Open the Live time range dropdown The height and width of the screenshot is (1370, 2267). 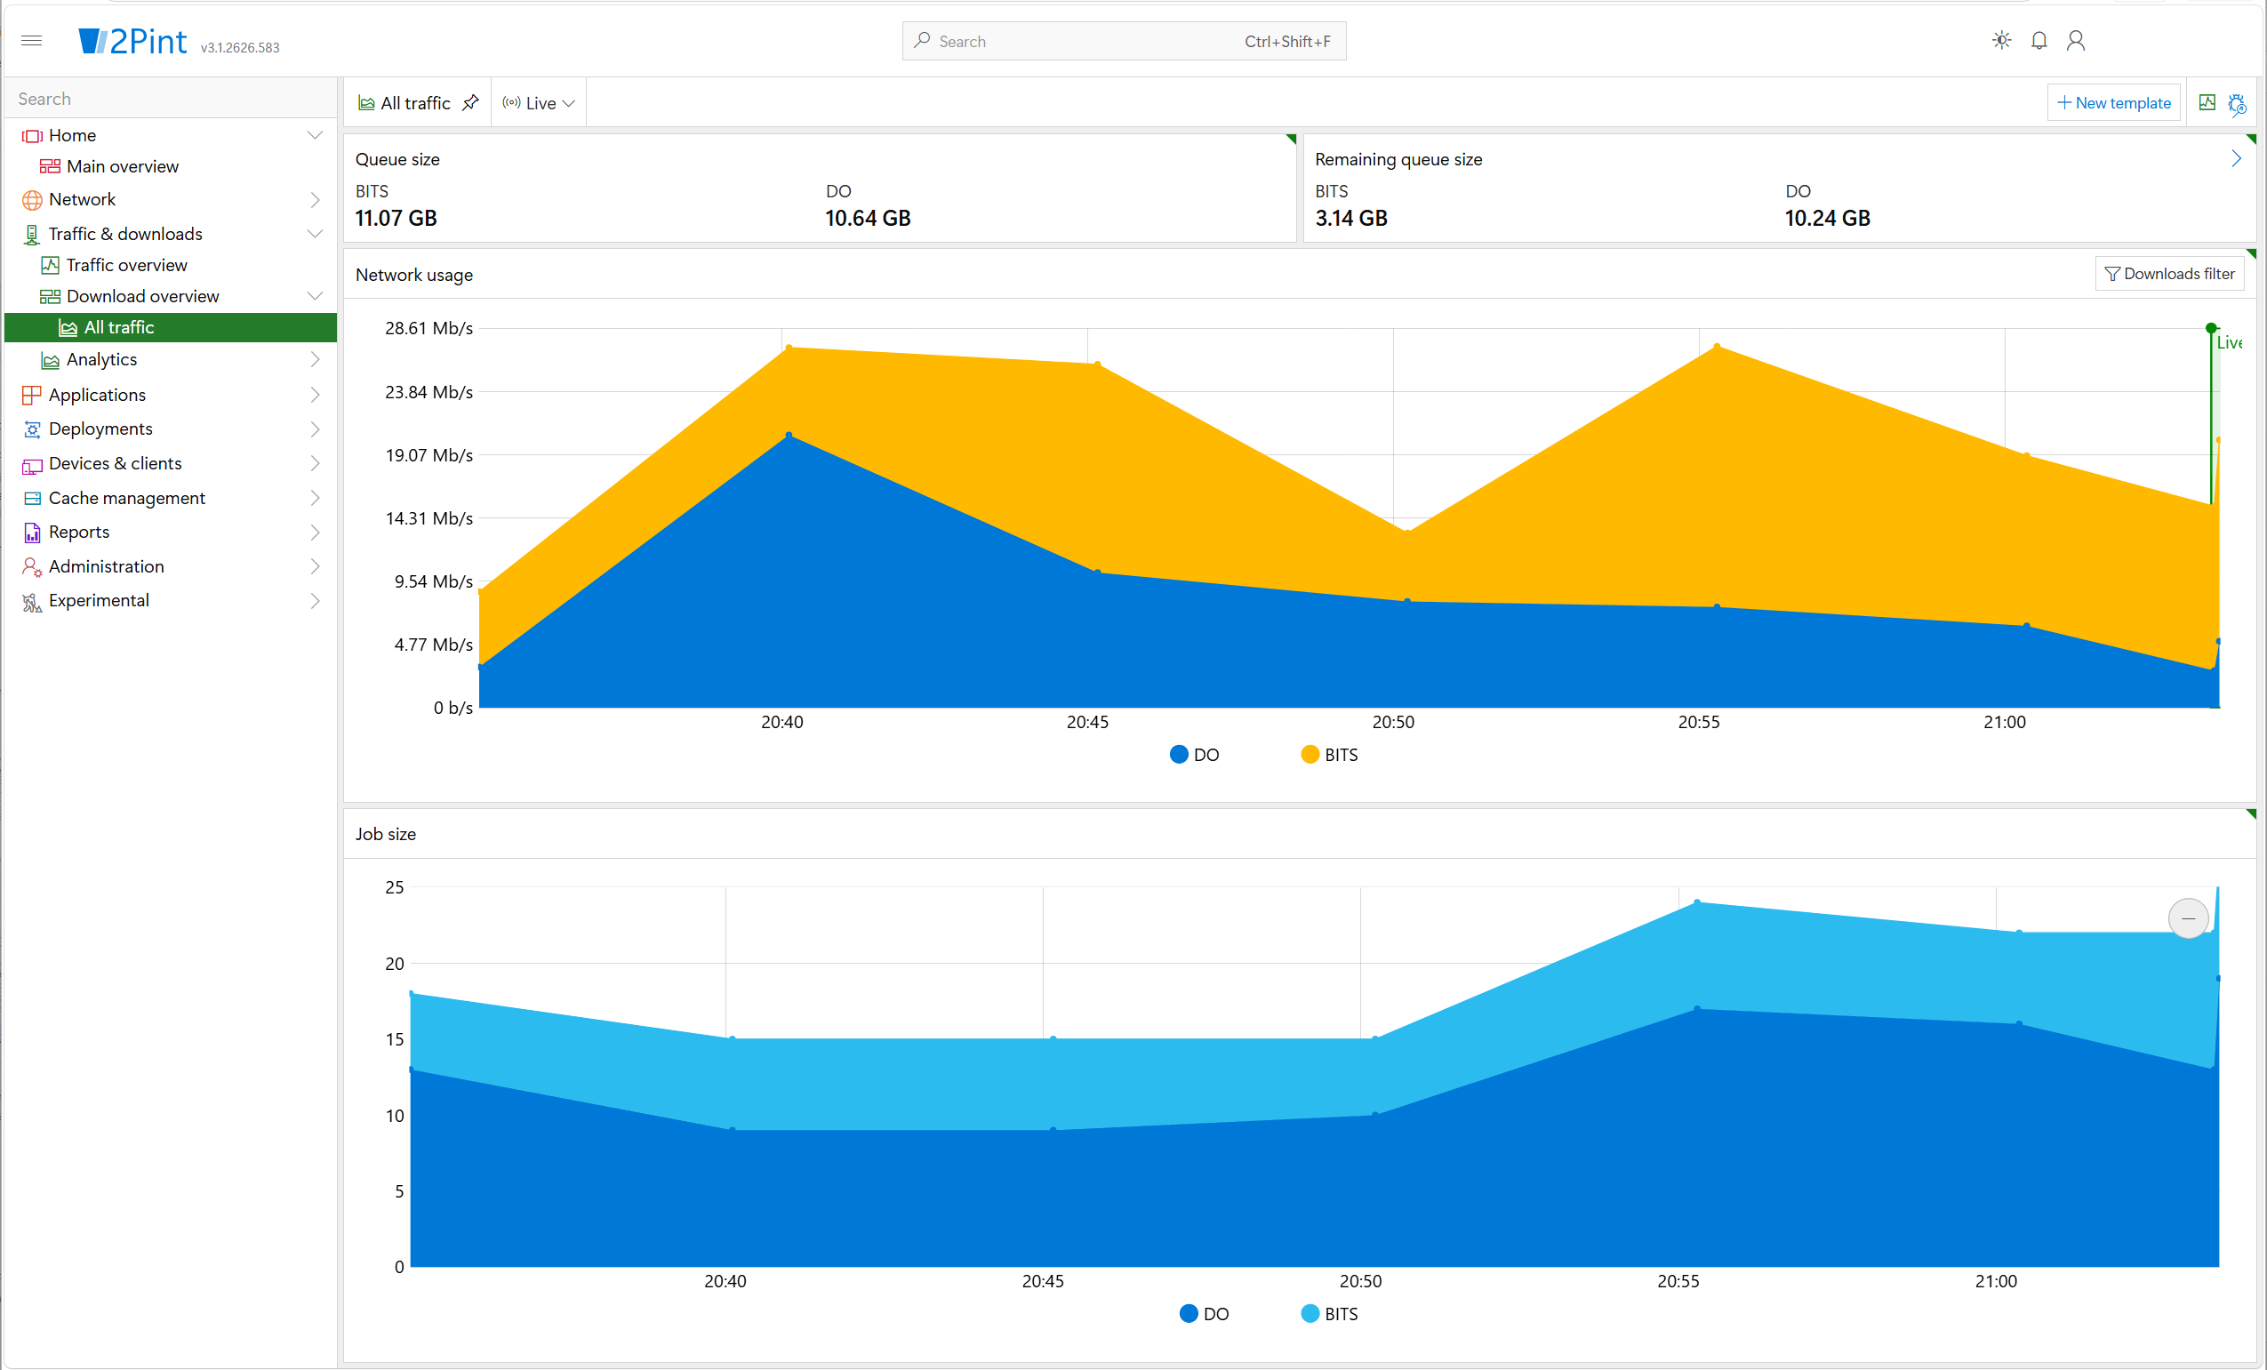point(538,103)
